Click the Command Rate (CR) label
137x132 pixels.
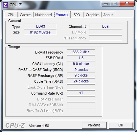tap(47, 93)
